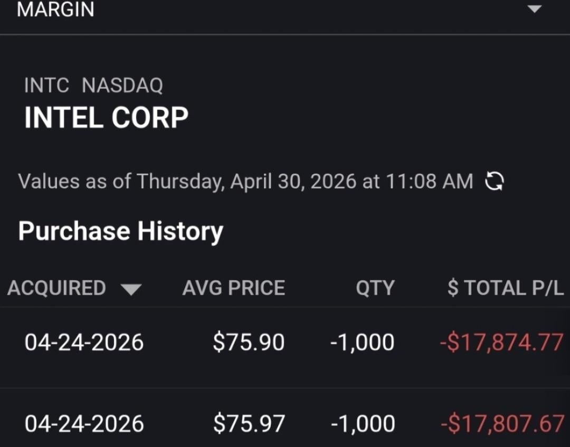The image size is (570, 447).
Task: Sort by AVG PRICE column header
Action: point(233,288)
